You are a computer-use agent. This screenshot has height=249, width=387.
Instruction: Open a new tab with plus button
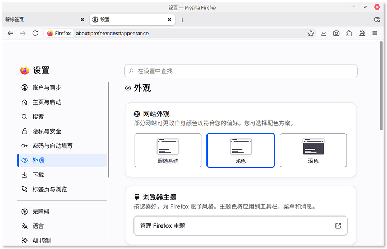[182, 20]
